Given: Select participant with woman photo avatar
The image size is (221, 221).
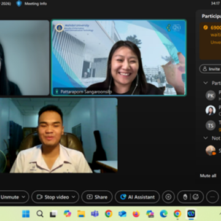Looking at the screenshot, I should (x=211, y=110).
